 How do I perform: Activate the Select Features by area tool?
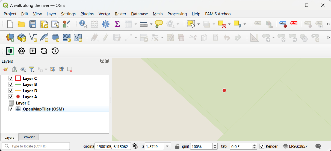click(191, 24)
